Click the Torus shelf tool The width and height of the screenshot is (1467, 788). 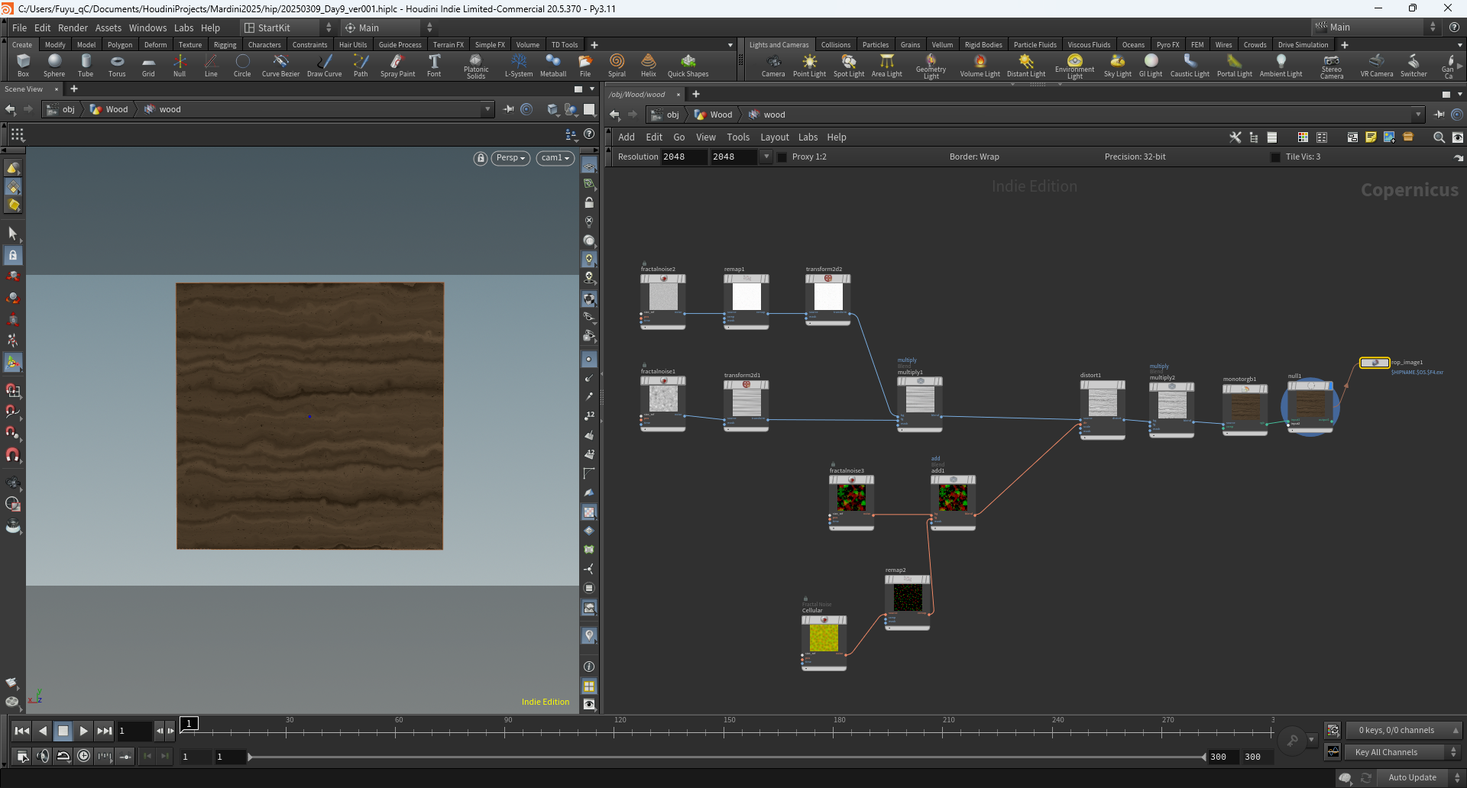click(x=117, y=65)
